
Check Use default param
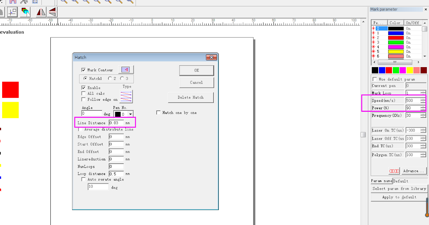pos(374,79)
